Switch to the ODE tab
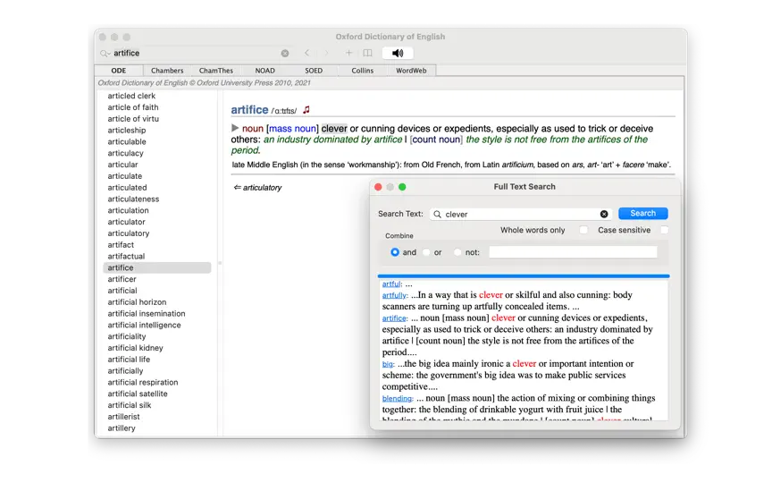Image resolution: width=772 pixels, height=483 pixels. [x=119, y=71]
